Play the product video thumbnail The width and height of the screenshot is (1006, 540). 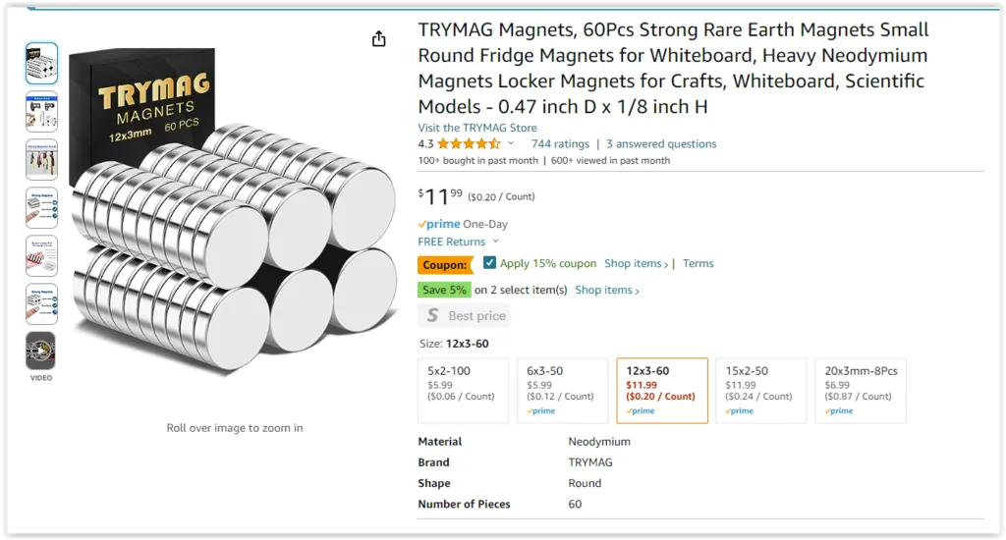(x=41, y=351)
